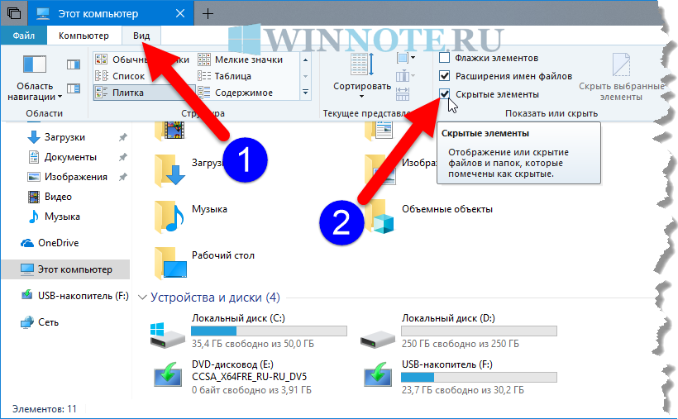Switch to the Computer ribbon tab

[x=84, y=36]
